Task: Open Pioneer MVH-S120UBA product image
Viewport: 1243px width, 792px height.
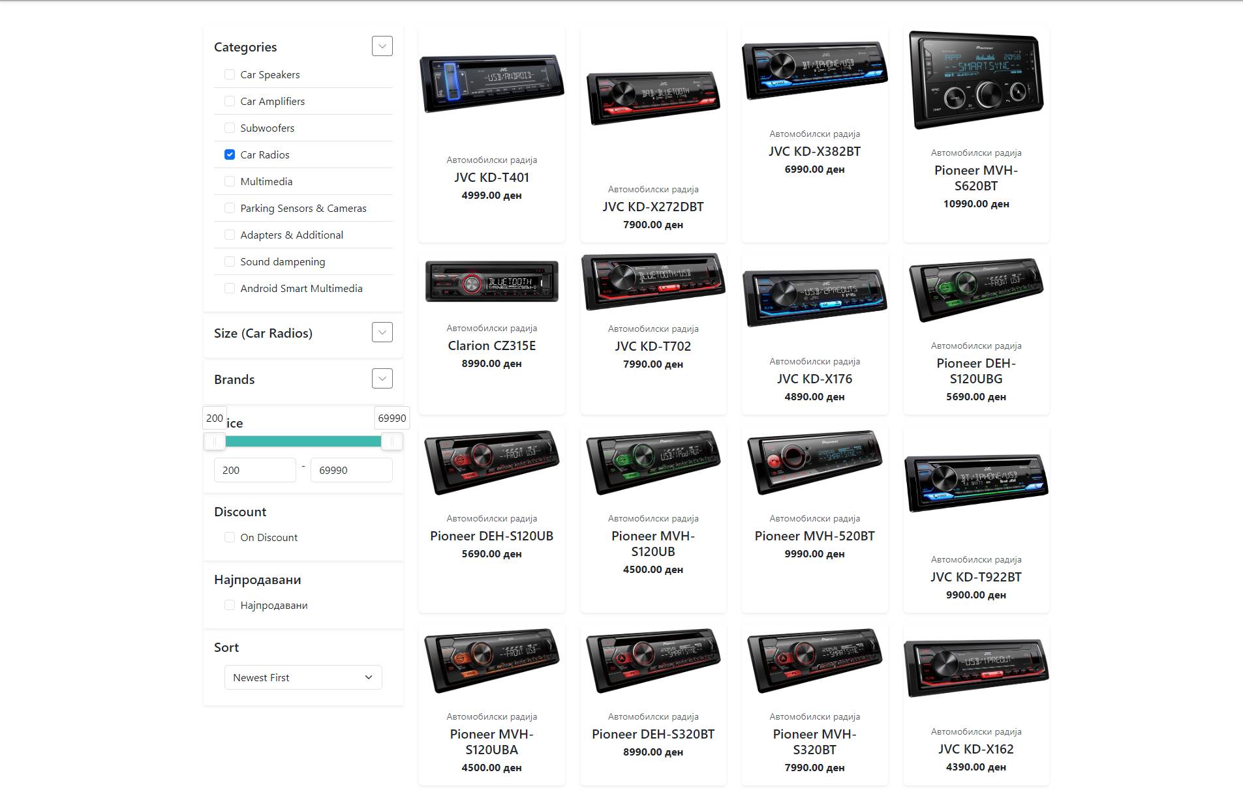Action: 492,660
